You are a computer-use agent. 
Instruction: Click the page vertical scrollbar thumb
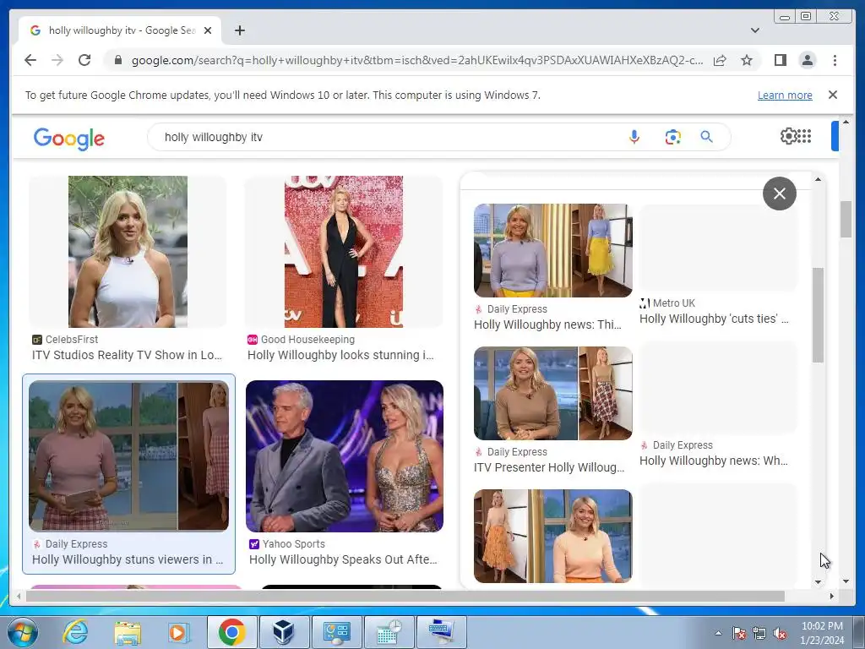(x=846, y=220)
